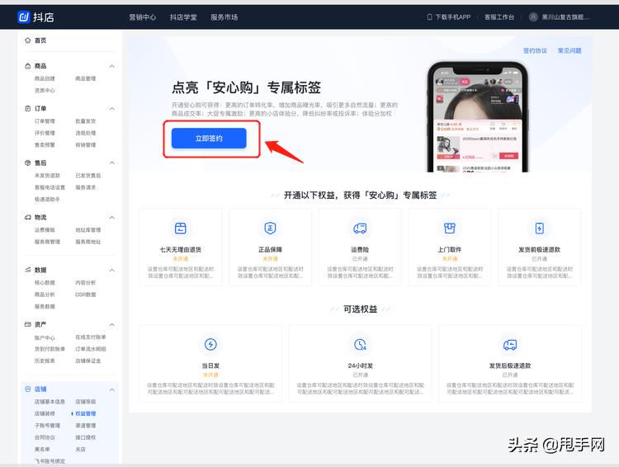Click 下载手机APP text link
The height and width of the screenshot is (467, 619).
(453, 17)
